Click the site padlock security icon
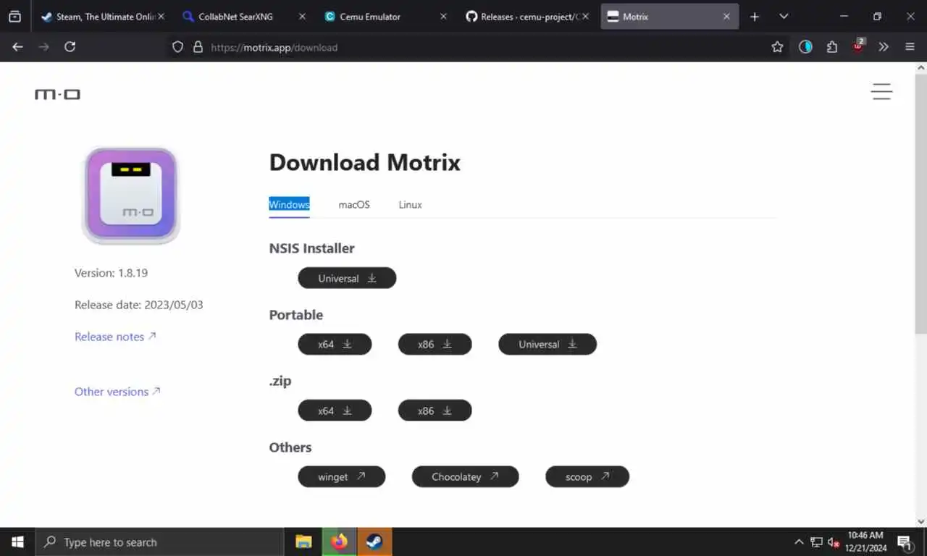Screen dimensions: 927x556 click(x=198, y=47)
